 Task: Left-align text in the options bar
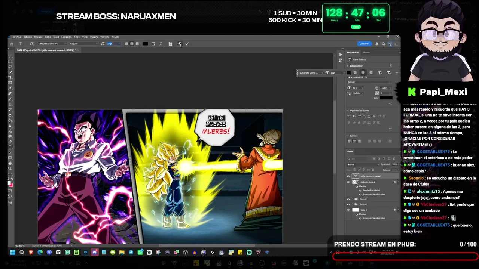126,44
